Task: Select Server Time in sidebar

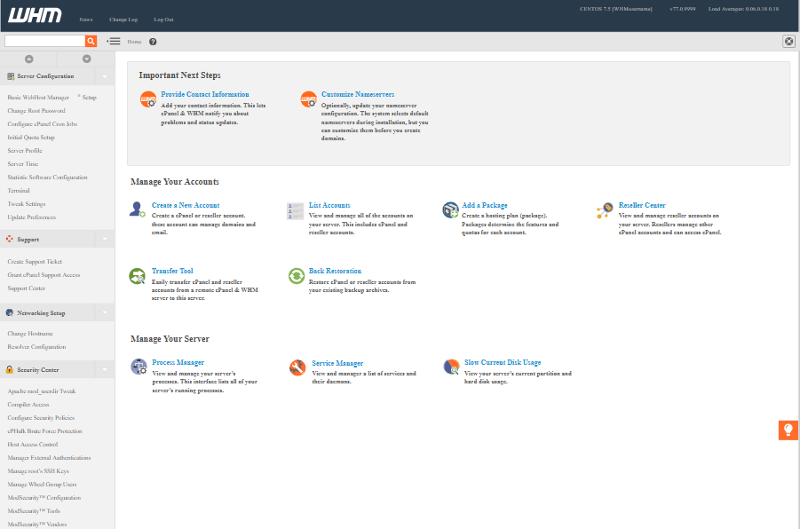Action: coord(23,163)
